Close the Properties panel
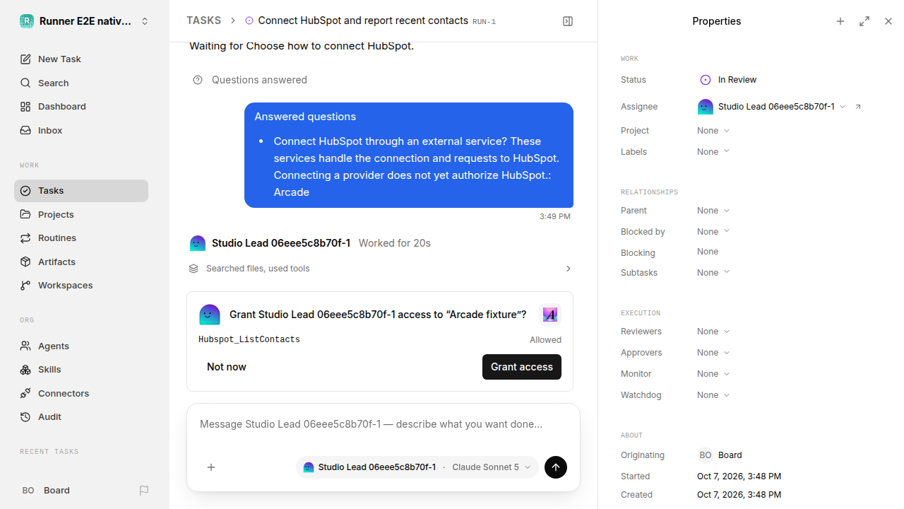The width and height of the screenshot is (904, 509). pos(888,21)
